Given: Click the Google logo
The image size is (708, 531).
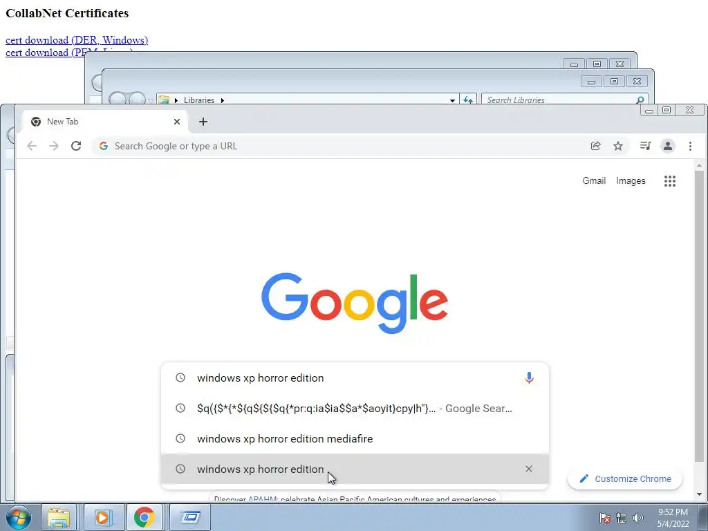Looking at the screenshot, I should (355, 303).
